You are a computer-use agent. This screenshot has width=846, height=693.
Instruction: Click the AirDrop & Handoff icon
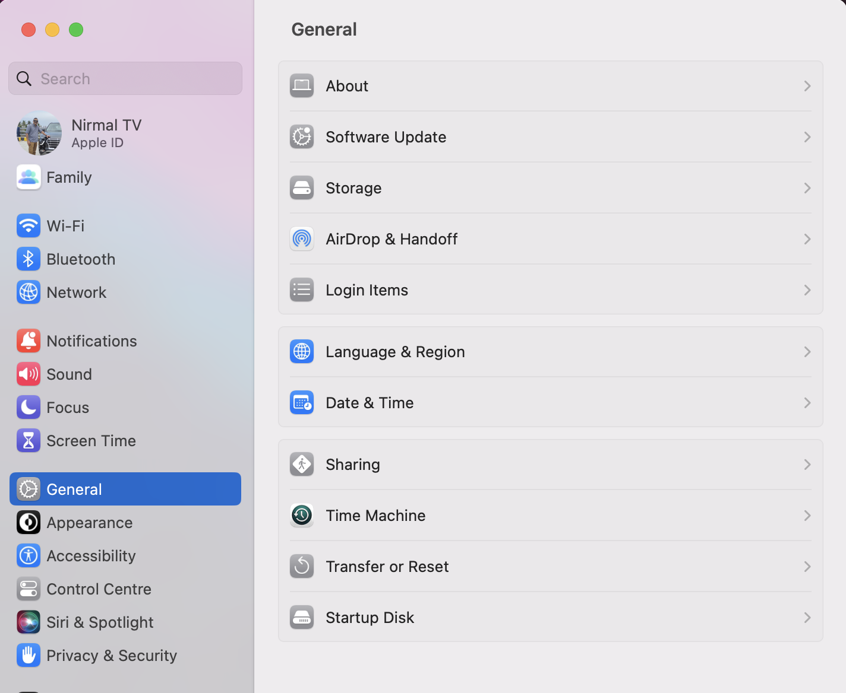point(302,239)
